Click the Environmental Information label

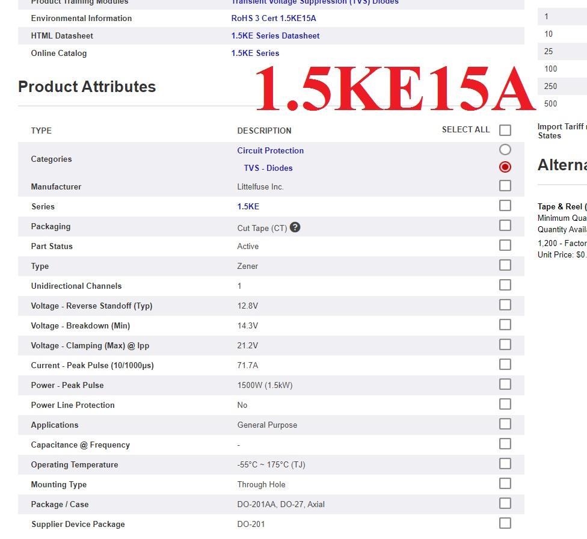pos(81,18)
